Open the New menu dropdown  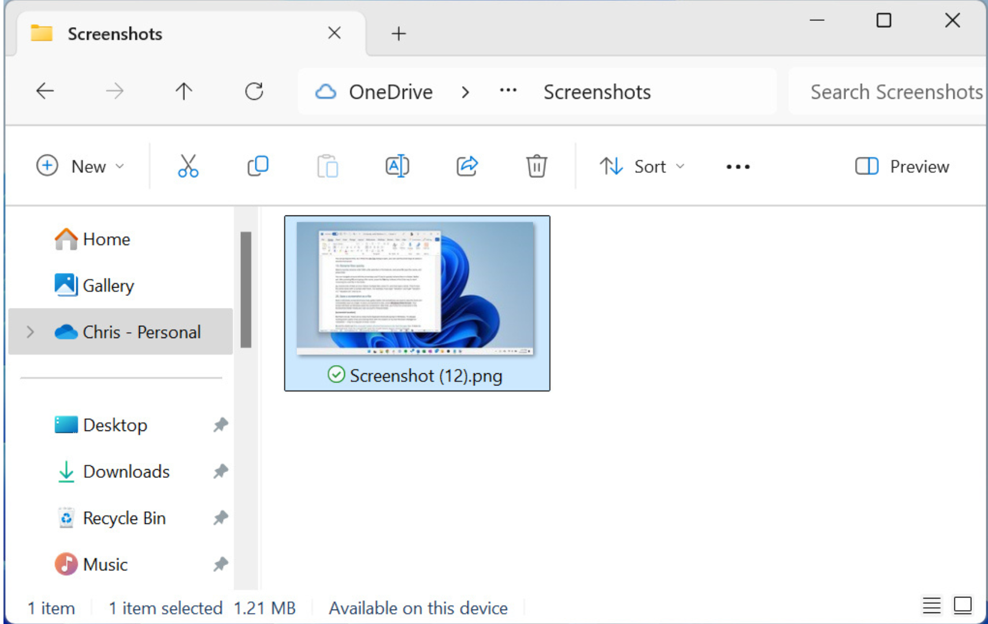tap(81, 166)
